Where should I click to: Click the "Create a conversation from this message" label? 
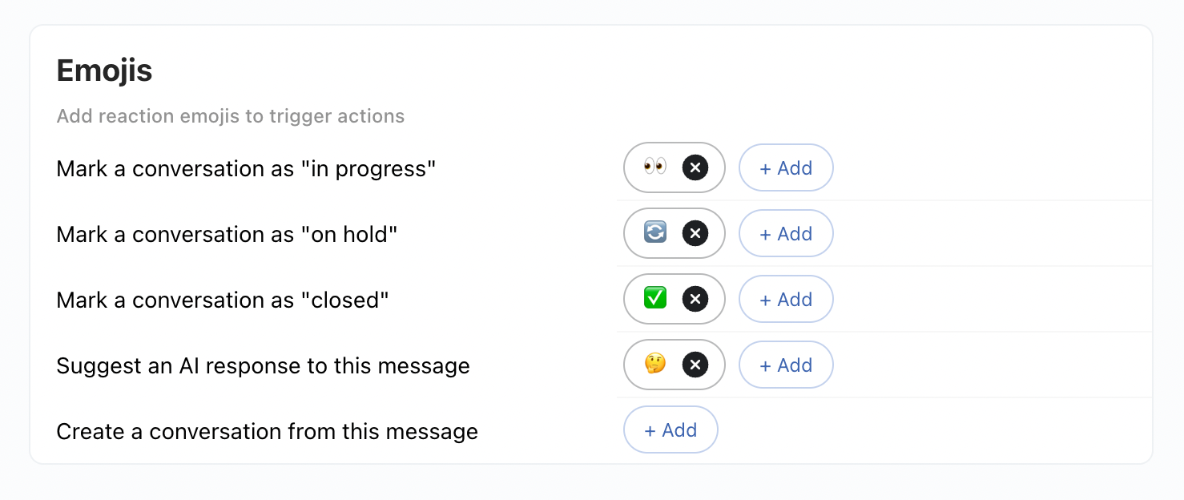pyautogui.click(x=267, y=431)
